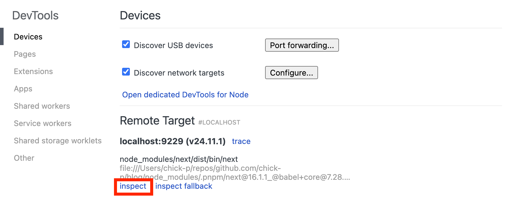View Shared storage worklets section
The height and width of the screenshot is (218, 514).
(x=58, y=141)
